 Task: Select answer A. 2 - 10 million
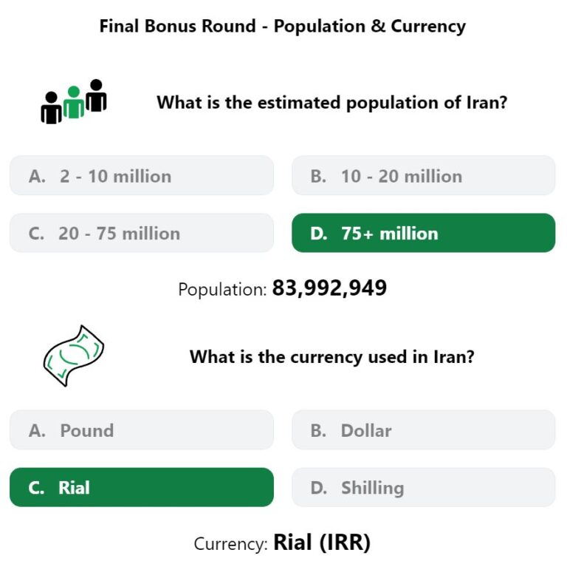[x=142, y=176]
